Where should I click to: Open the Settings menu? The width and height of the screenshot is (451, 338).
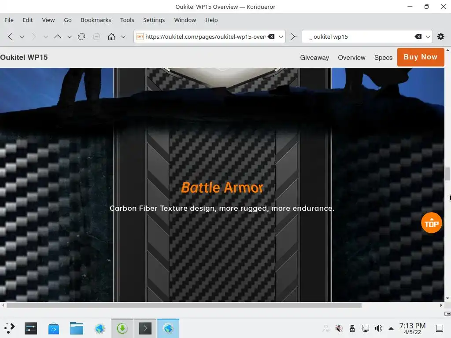click(154, 20)
